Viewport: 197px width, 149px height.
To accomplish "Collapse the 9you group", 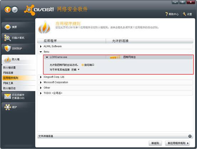I will tap(41, 52).
